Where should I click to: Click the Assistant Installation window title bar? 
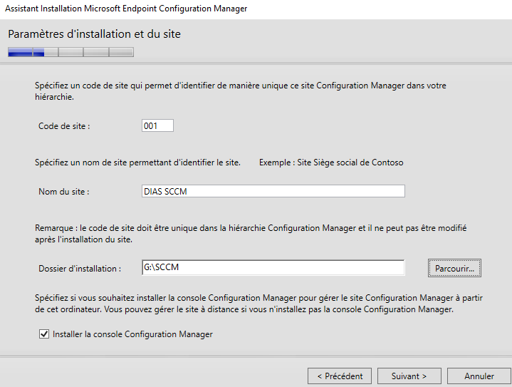(128, 9)
